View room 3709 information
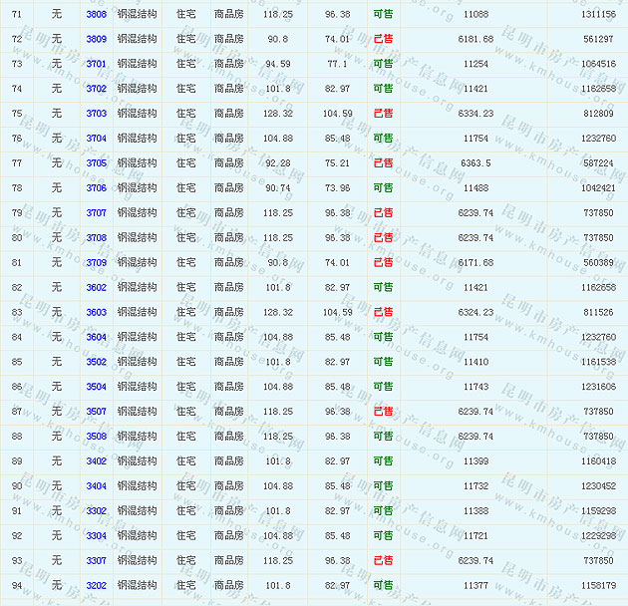The image size is (628, 606). [x=96, y=263]
